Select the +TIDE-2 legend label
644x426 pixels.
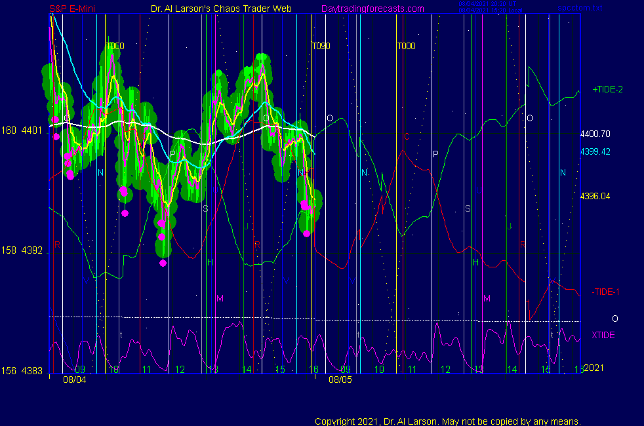[607, 90]
